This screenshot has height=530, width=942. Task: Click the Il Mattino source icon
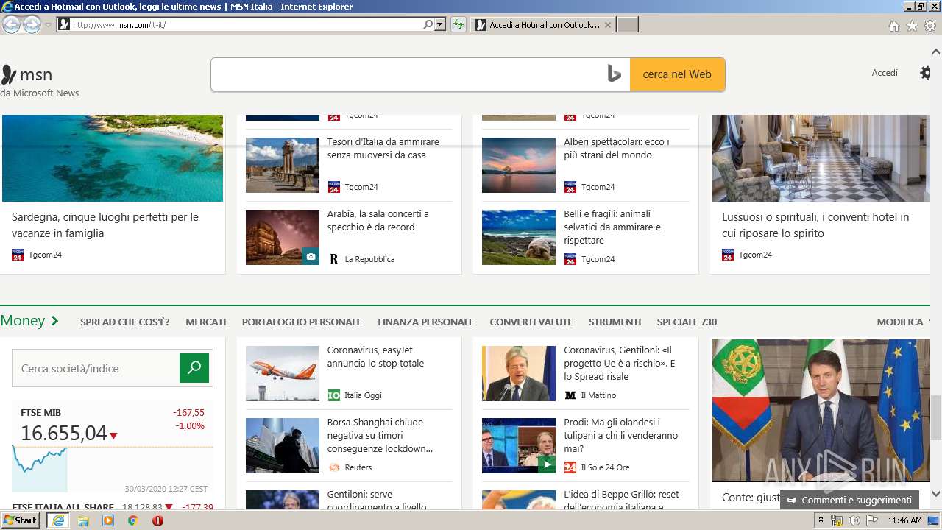[570, 395]
